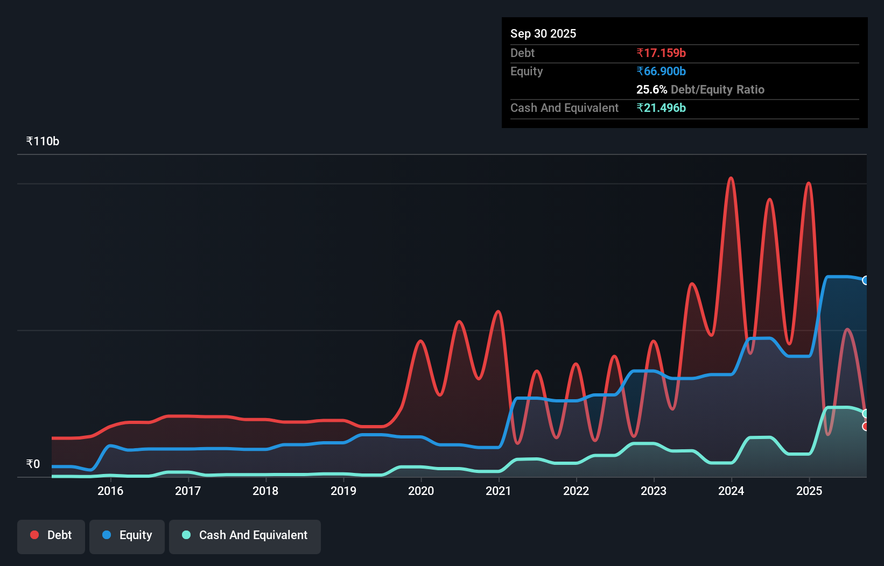The height and width of the screenshot is (566, 884).
Task: Click the 2025 x-axis label
Action: pos(809,491)
